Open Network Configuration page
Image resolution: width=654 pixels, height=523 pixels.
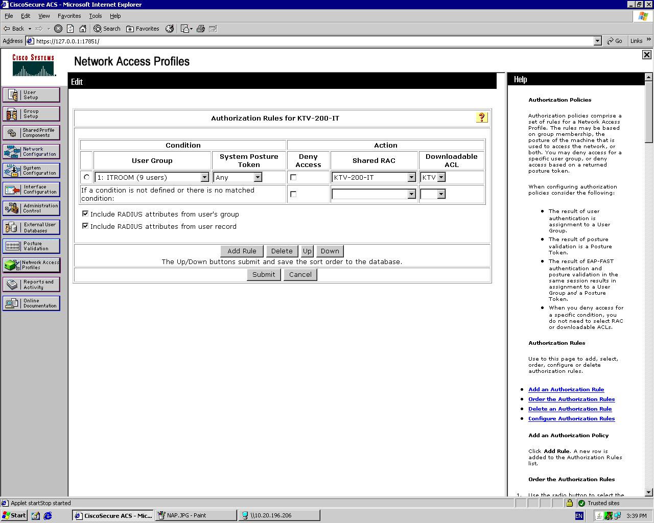pos(31,152)
